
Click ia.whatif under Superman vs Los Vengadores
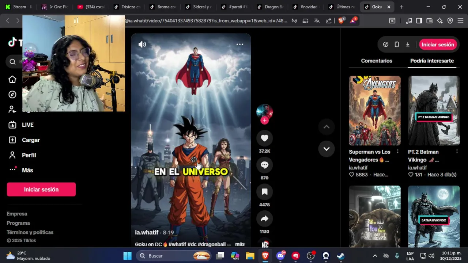click(358, 168)
